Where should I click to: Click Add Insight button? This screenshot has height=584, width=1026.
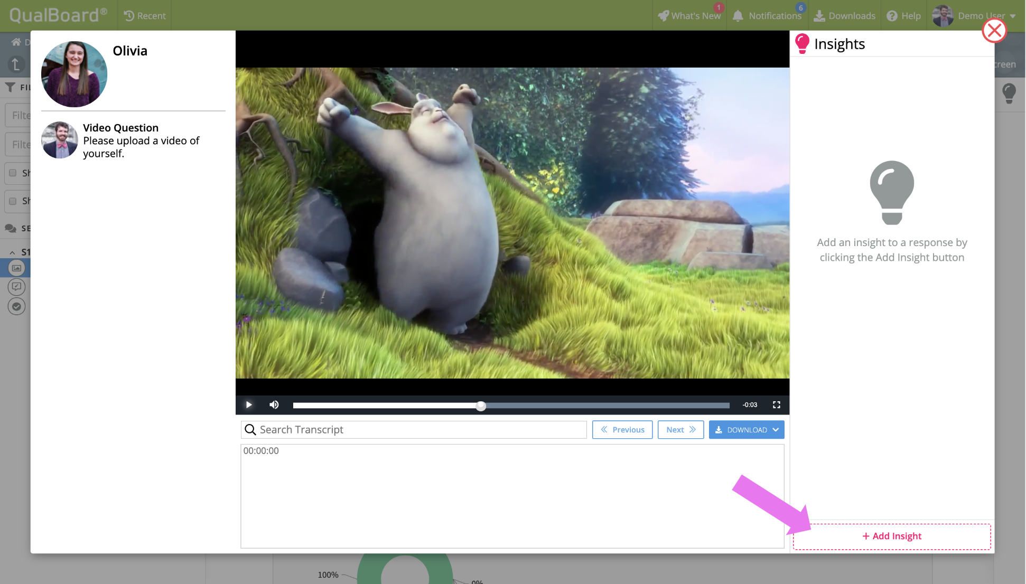pos(891,536)
